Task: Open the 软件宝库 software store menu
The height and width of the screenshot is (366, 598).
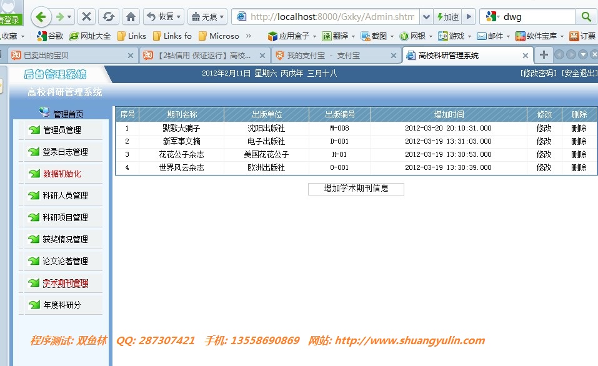Action: (539, 36)
